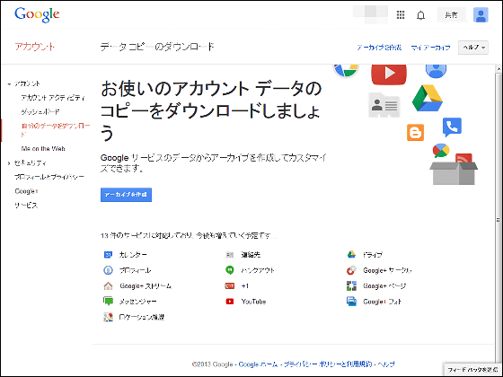Screen dimensions: 503x377
Task: Click the YouTube play illustration icon
Action: (x=389, y=74)
